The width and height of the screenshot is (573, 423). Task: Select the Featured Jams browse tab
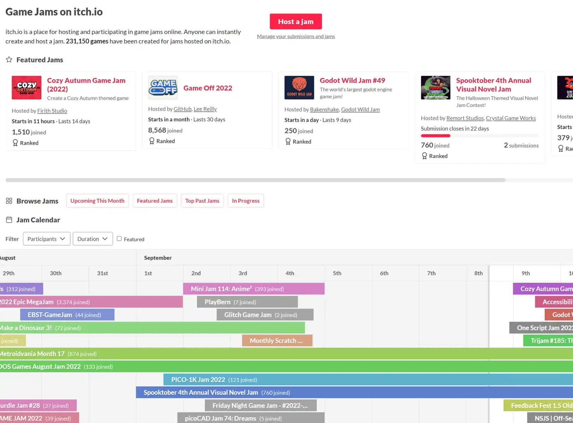click(x=155, y=201)
